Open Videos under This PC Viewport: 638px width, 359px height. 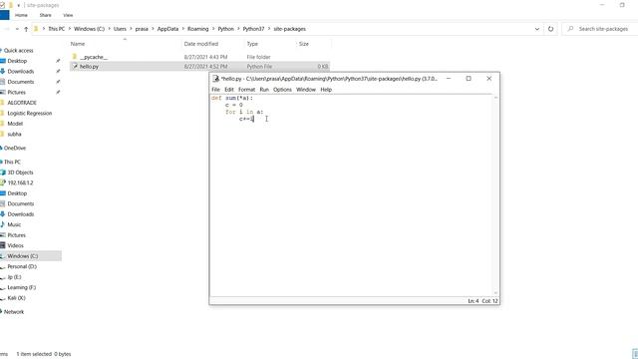point(15,245)
